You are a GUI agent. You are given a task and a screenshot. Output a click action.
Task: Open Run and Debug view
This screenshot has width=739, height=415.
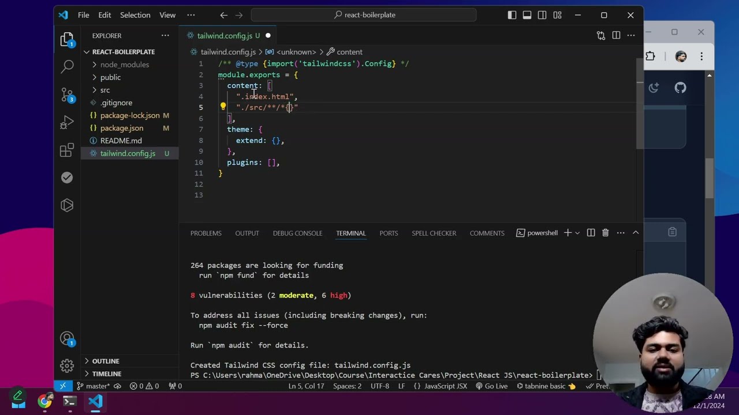point(68,122)
